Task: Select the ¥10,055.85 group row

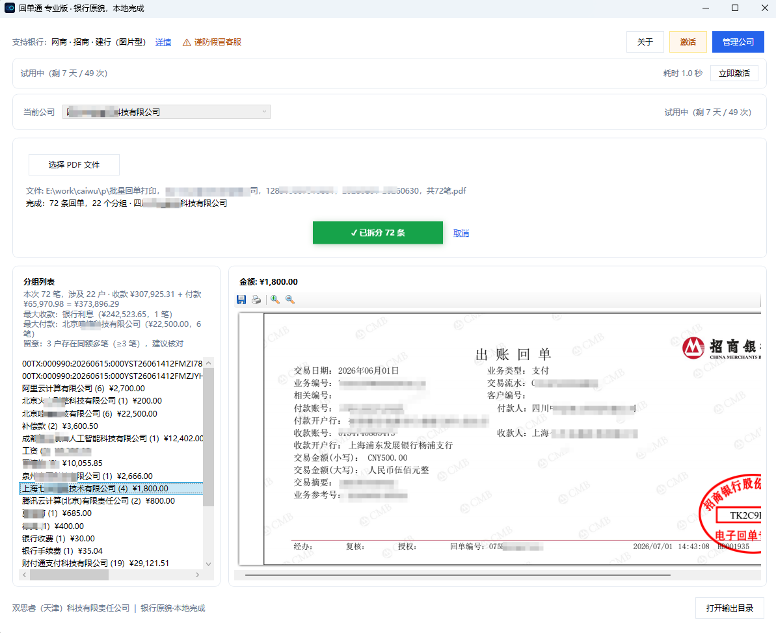Action: tap(112, 463)
